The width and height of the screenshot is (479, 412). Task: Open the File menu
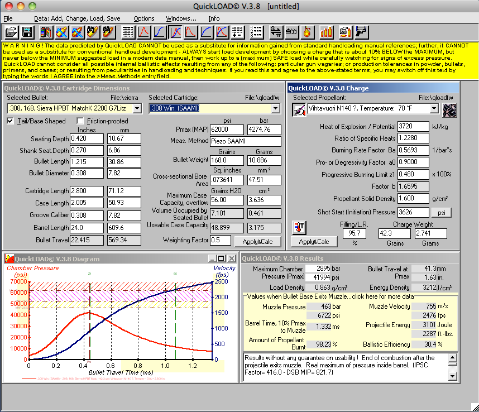(x=8, y=18)
